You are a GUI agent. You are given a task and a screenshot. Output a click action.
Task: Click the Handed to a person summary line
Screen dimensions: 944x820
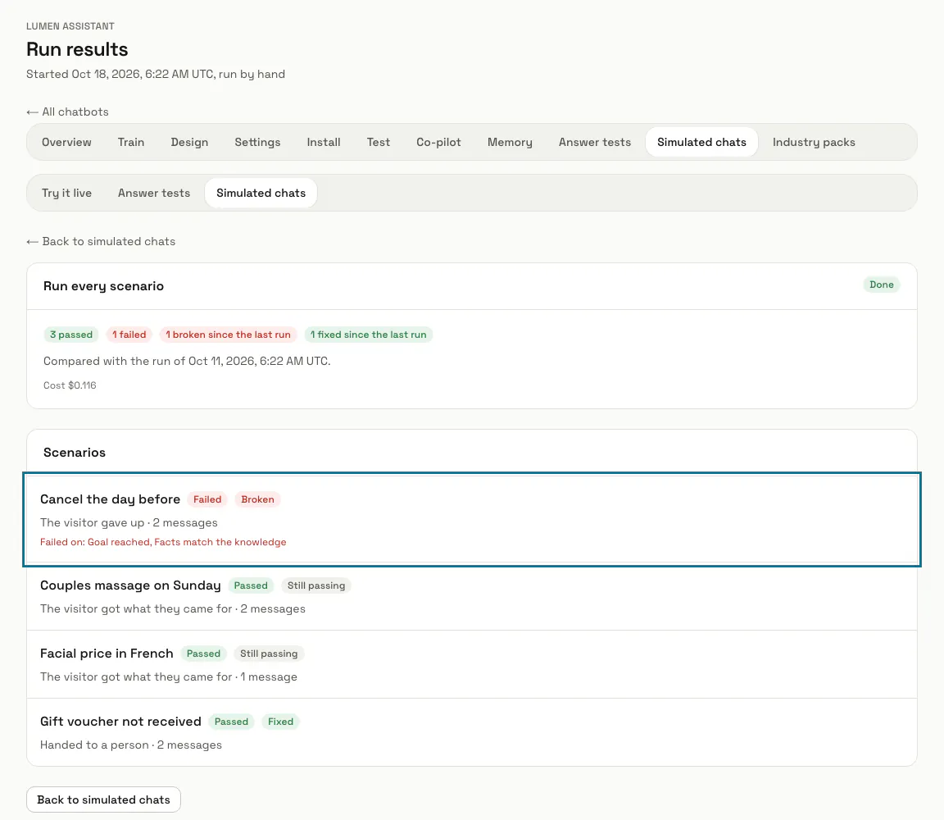tap(131, 745)
